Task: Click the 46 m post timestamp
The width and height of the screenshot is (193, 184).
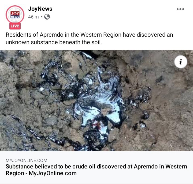Action: [33, 17]
